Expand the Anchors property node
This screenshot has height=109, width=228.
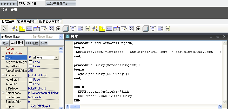[x=3, y=75]
